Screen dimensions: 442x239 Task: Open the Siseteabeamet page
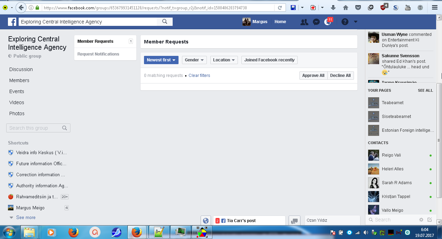point(401,117)
